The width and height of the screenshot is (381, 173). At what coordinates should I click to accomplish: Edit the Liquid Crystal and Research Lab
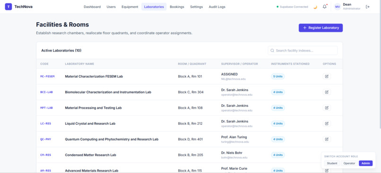(327, 123)
